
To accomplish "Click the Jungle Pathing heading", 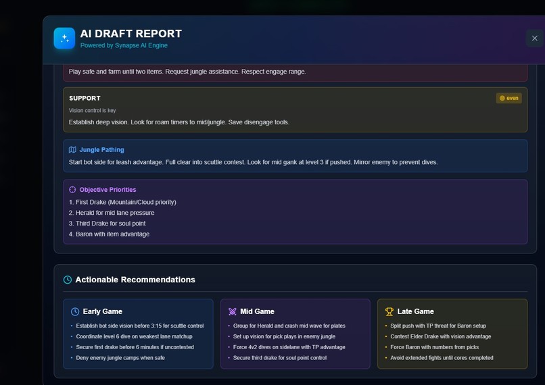I will pyautogui.click(x=101, y=150).
